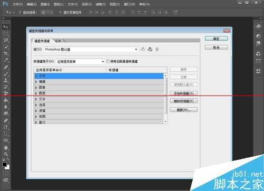This screenshot has width=264, height=191.
Task: Click the foreground black color swatch
Action: pyautogui.click(x=4, y=164)
